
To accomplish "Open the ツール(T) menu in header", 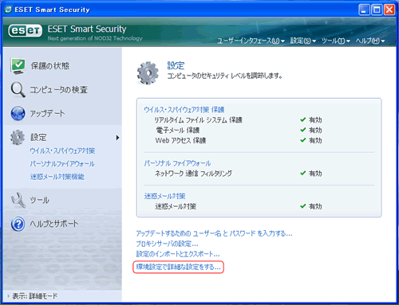I will 336,41.
